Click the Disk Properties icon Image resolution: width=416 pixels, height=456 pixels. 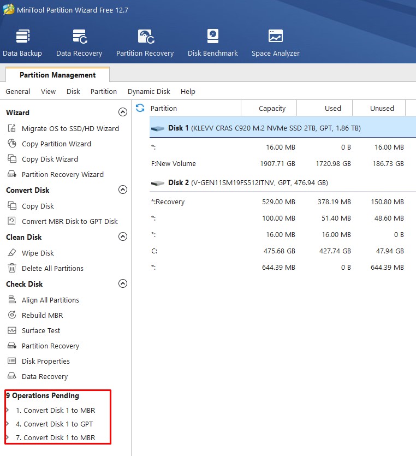point(12,361)
